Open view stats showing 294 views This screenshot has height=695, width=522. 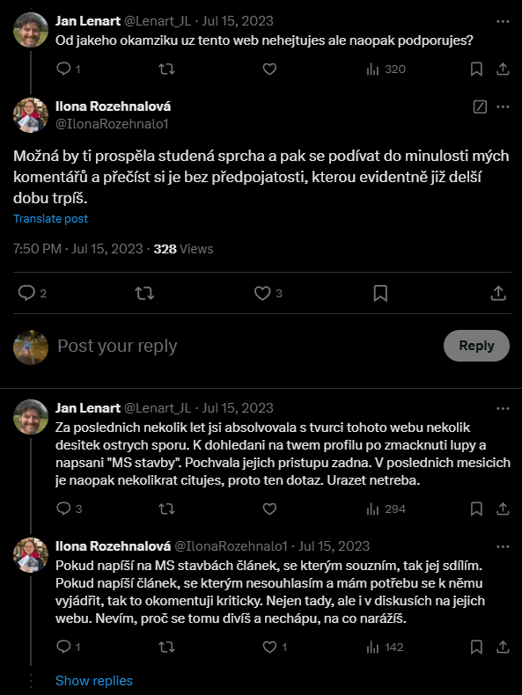386,508
